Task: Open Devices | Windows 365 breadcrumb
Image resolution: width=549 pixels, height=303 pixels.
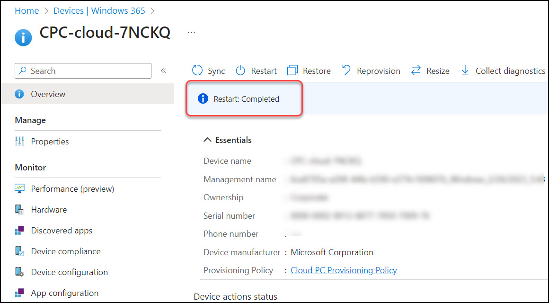Action: [x=99, y=11]
